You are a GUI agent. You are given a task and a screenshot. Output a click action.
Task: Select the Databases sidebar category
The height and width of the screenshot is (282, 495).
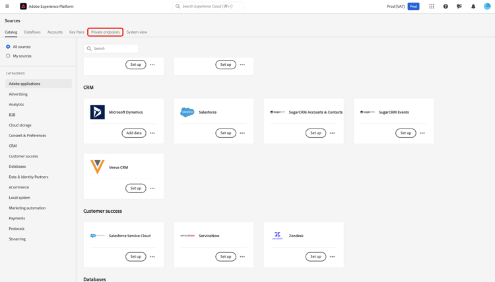coord(17,166)
